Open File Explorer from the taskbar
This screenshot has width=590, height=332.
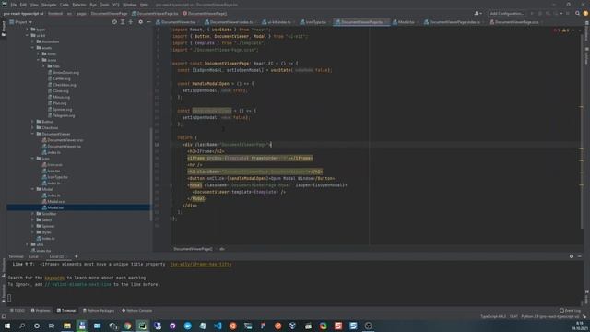pos(67,326)
